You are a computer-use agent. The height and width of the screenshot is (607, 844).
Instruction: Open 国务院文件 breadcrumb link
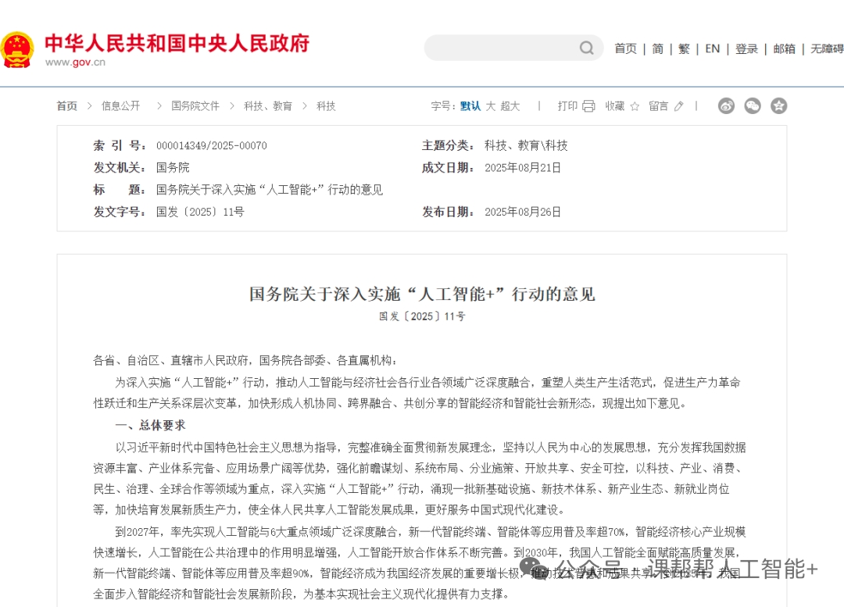[x=195, y=106]
